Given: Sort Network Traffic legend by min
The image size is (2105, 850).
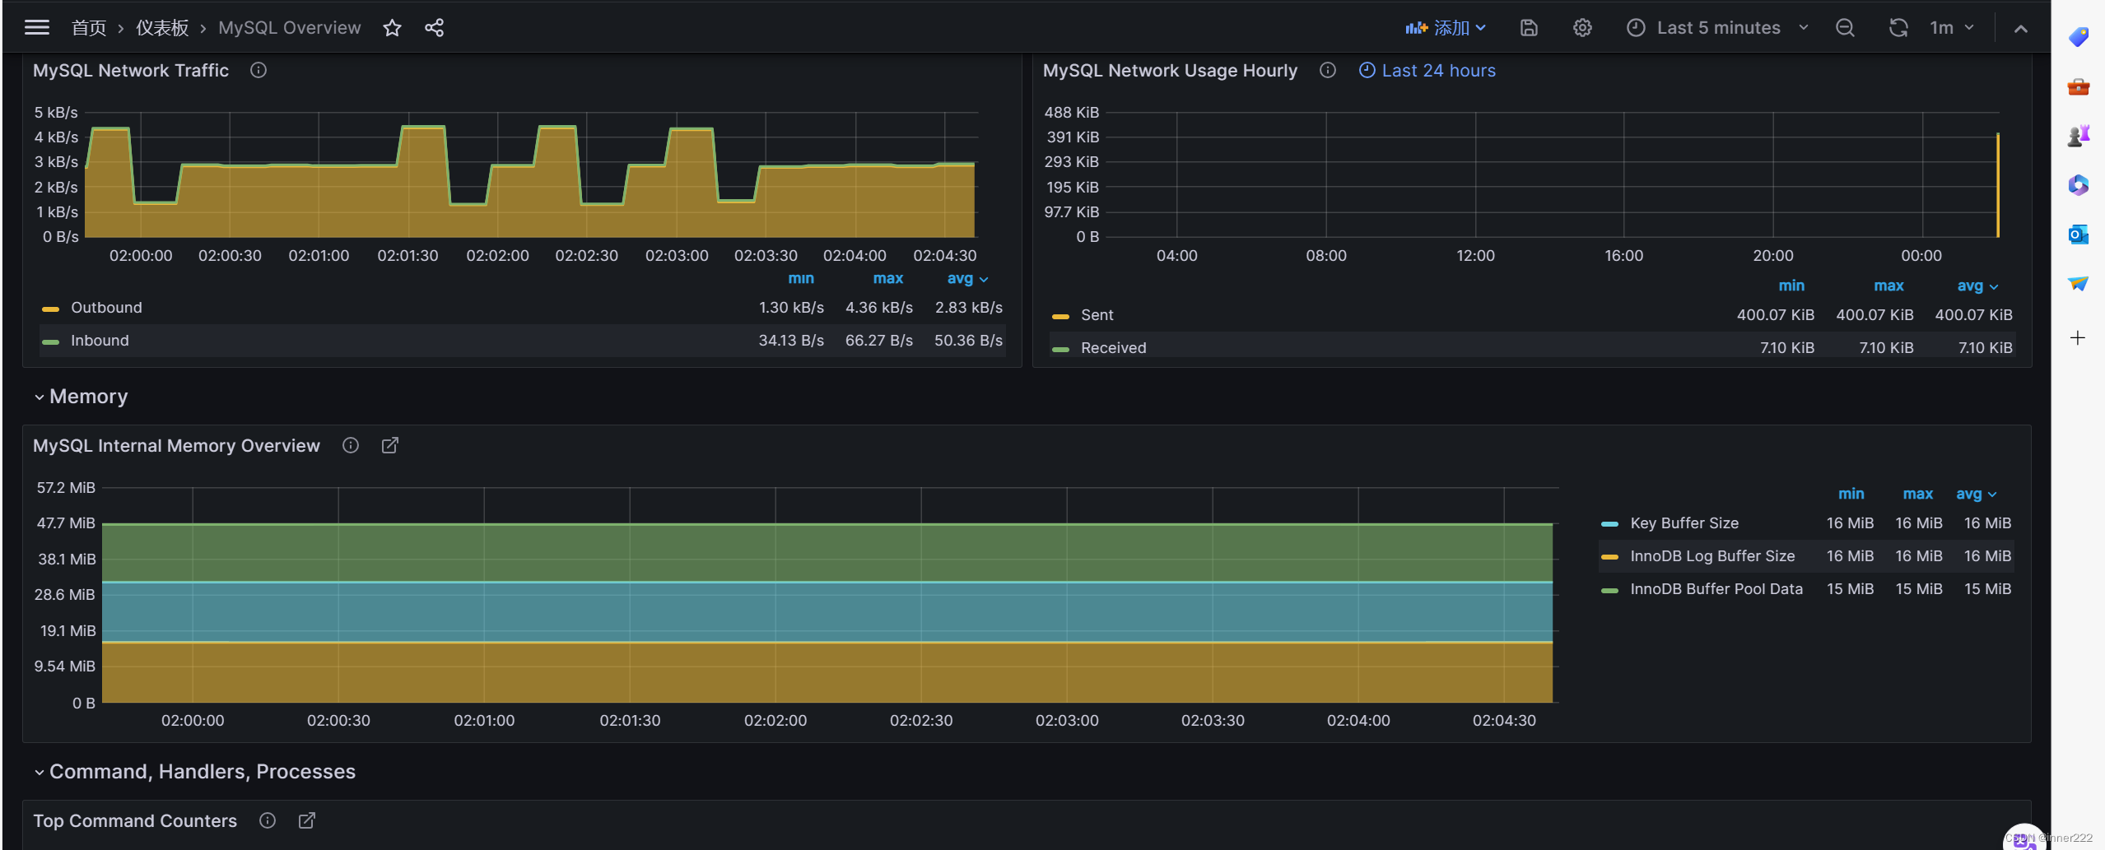Looking at the screenshot, I should 800,279.
